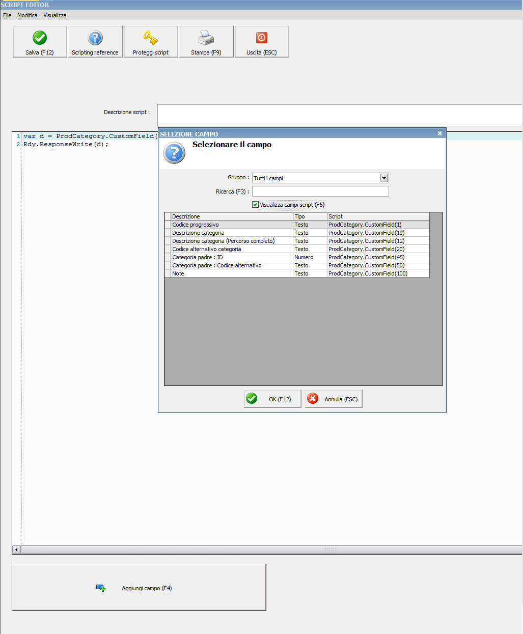Open the File menu

pos(7,15)
